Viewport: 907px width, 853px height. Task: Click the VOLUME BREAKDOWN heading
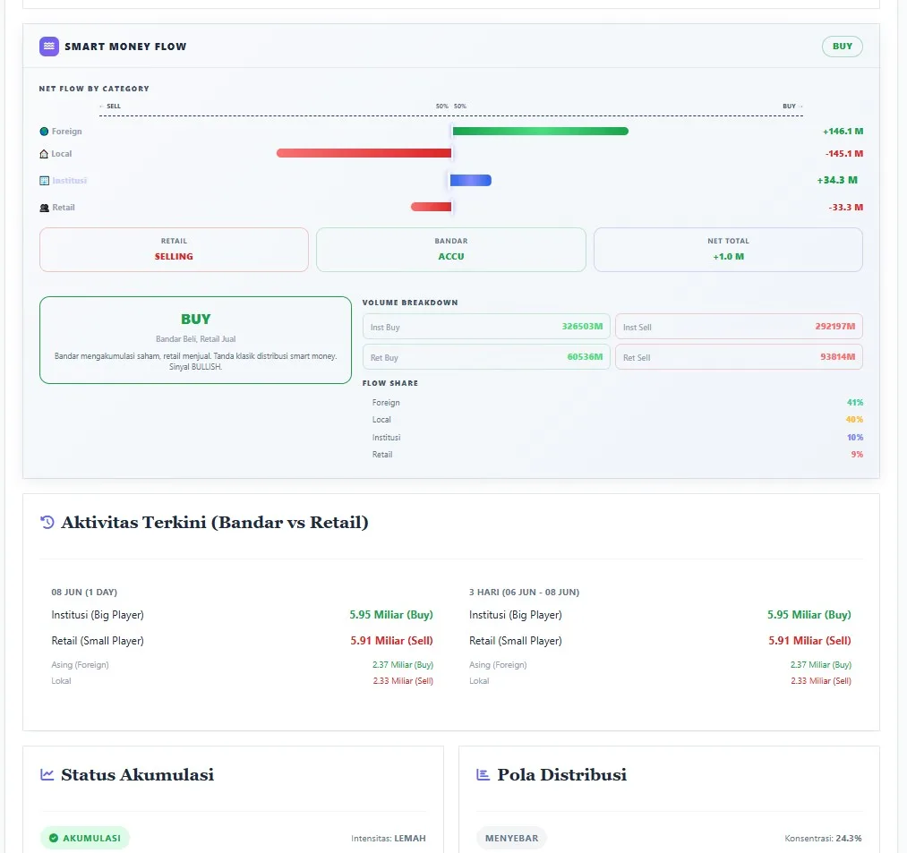[410, 303]
